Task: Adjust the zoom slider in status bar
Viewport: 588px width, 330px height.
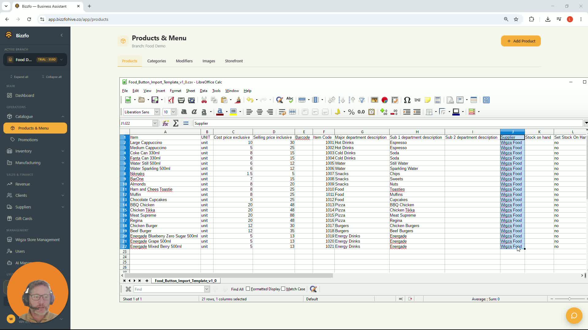Action: pyautogui.click(x=570, y=299)
